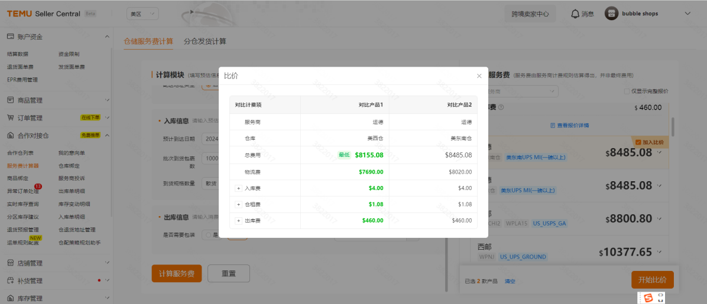Click the 合作对接仓 warehouse icon
The image size is (707, 304).
coord(10,135)
